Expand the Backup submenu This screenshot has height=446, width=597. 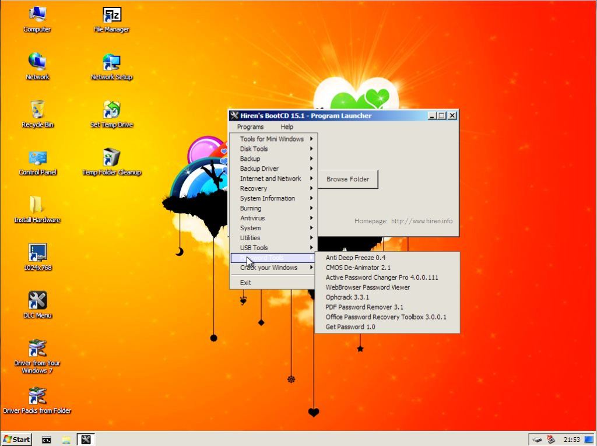click(x=273, y=159)
